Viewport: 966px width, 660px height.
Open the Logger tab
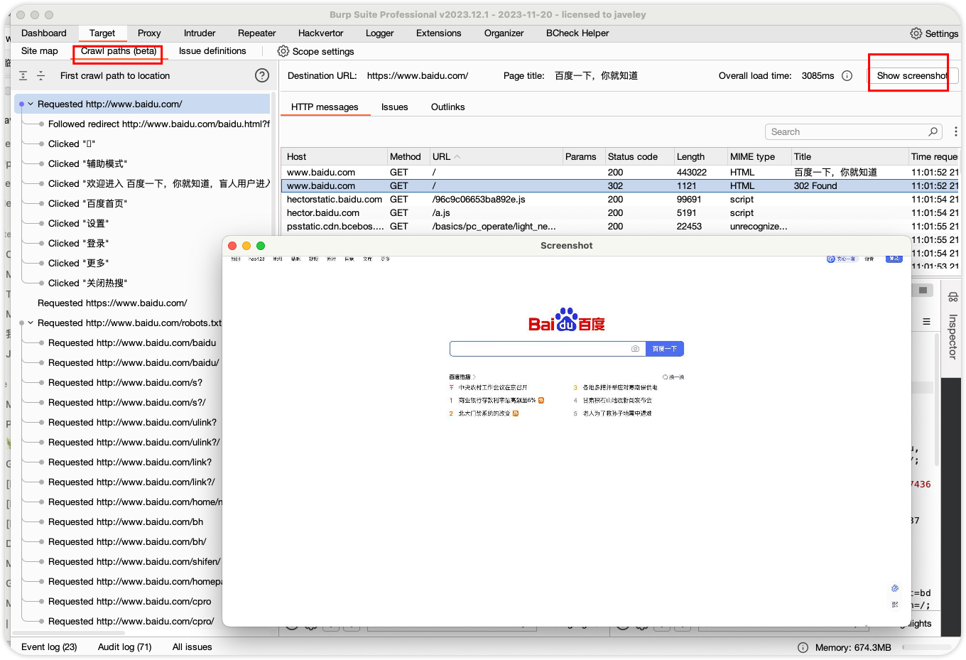380,33
